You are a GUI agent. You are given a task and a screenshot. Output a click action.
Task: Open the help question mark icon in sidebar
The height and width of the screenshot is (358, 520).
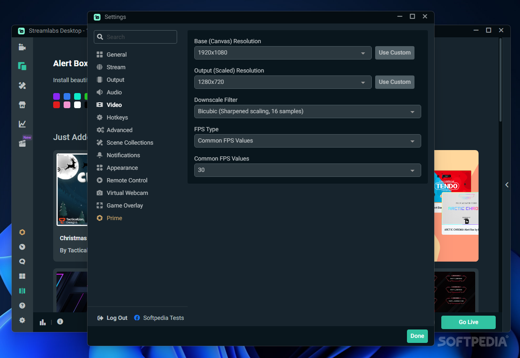[x=22, y=306]
